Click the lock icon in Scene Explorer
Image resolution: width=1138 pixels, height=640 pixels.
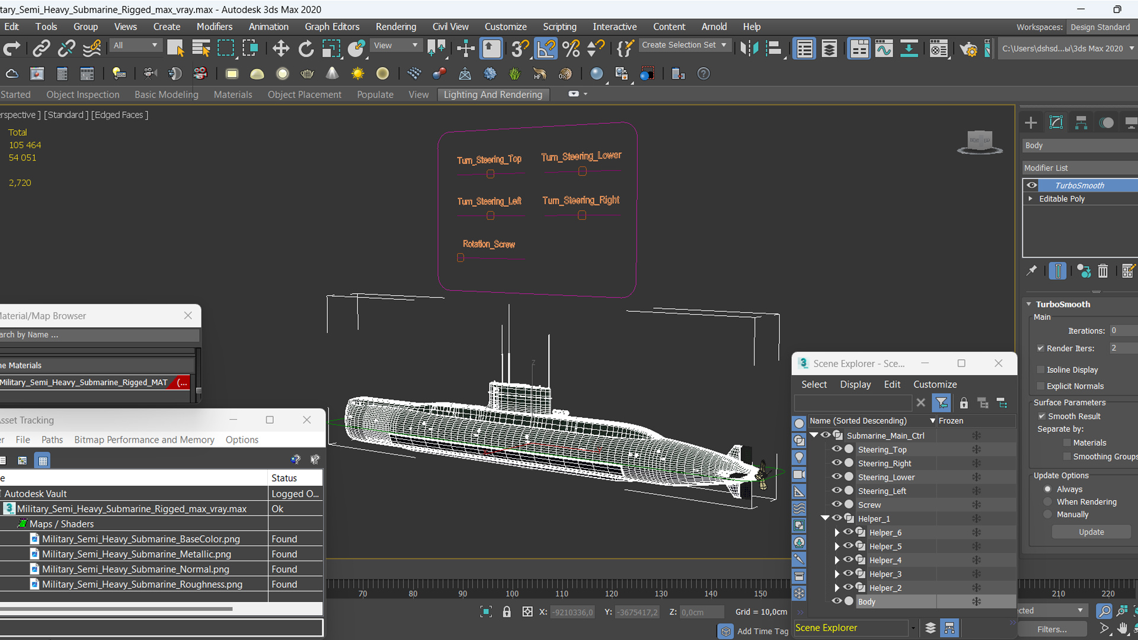tap(964, 403)
